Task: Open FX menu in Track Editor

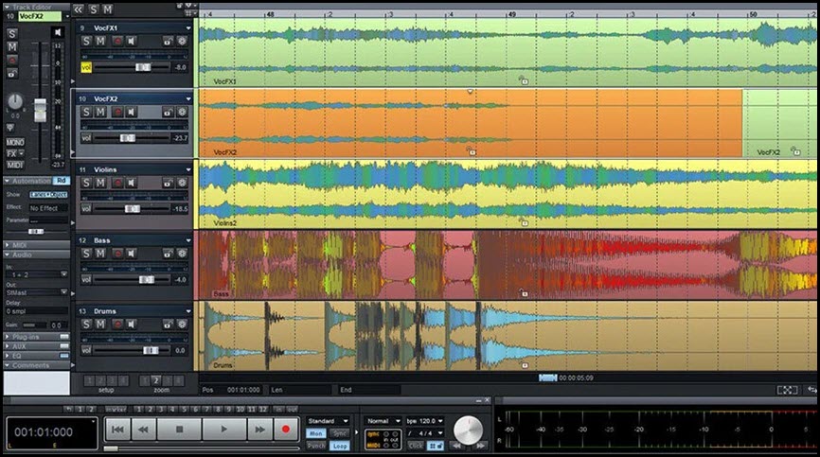Action: [x=14, y=153]
